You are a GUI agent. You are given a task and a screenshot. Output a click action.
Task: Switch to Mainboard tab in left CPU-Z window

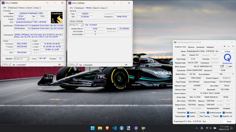[13, 8]
